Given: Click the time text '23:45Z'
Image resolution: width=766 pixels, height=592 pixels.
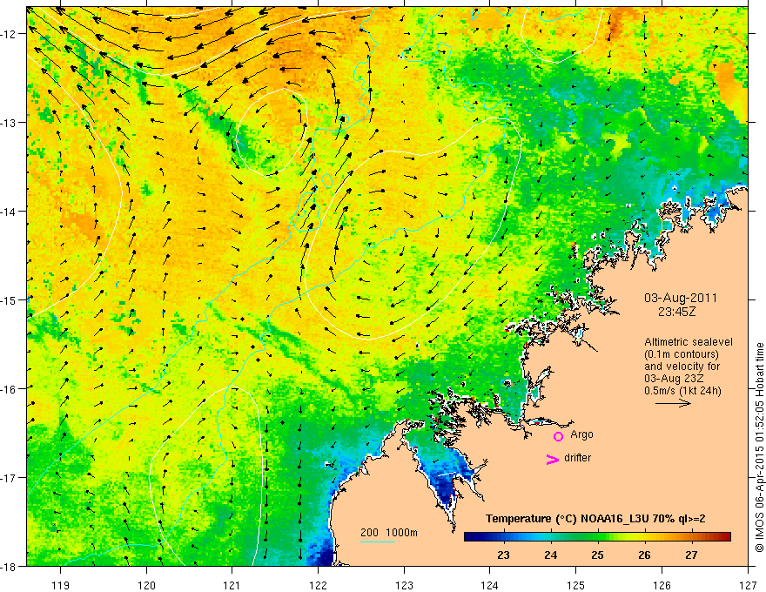Looking at the screenshot, I should point(676,312).
